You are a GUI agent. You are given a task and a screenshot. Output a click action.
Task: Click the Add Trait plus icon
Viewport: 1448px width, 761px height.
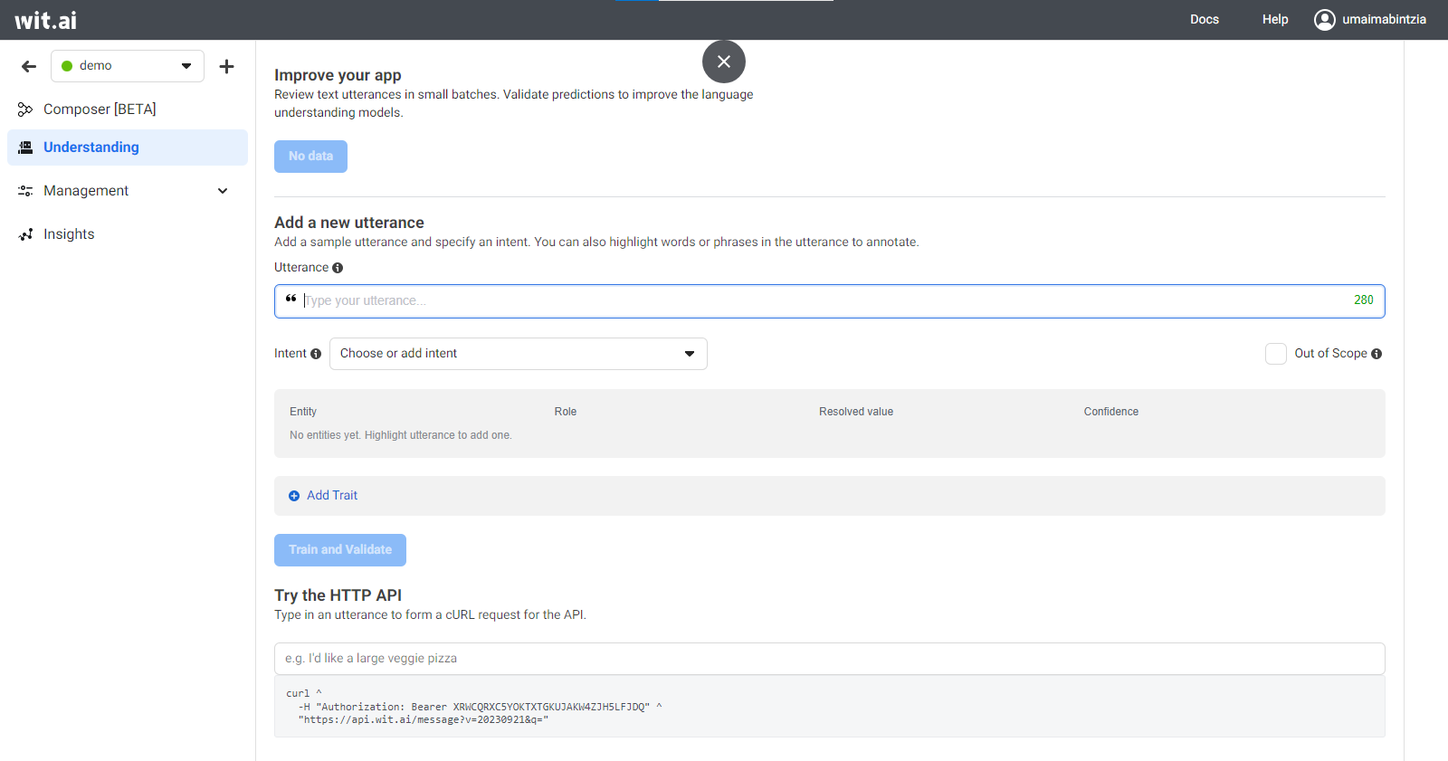[x=294, y=496]
